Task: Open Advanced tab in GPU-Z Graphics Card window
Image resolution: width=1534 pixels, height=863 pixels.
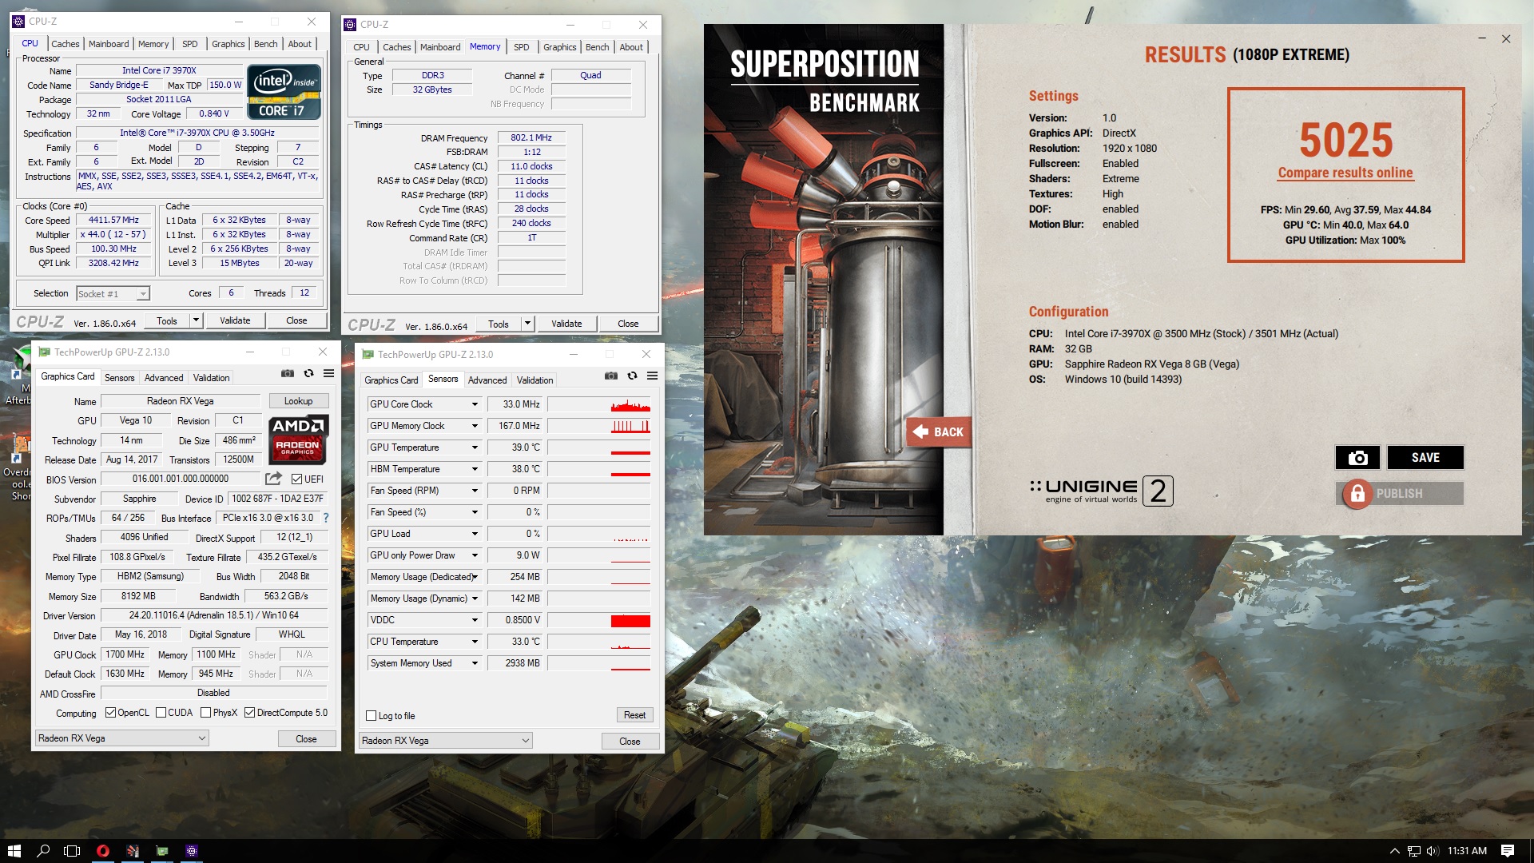Action: point(164,378)
